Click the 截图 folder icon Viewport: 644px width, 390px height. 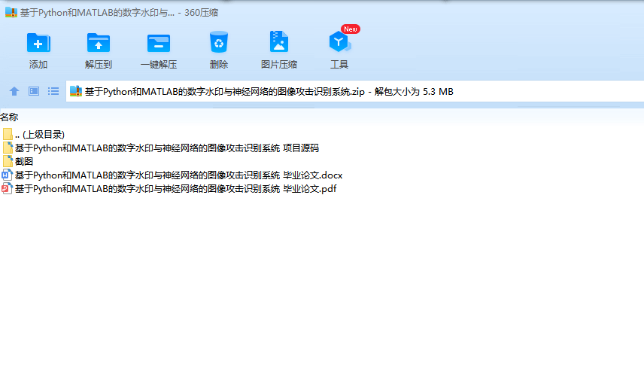point(8,162)
